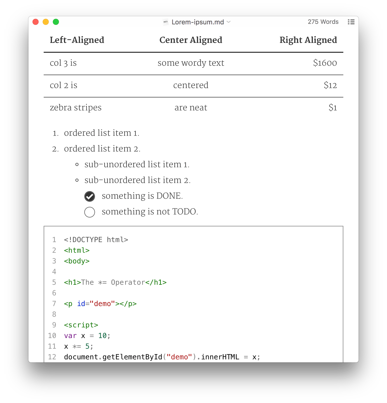Screen dimensions: 387x403
Task: Show the 275 Words count details
Action: [323, 22]
